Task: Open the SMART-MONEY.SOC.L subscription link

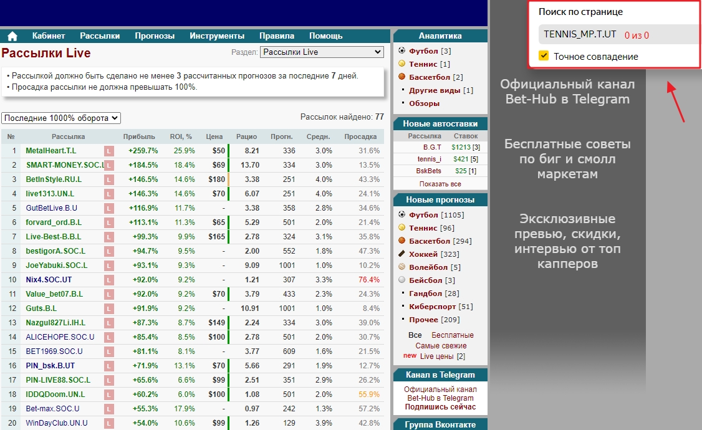Action: pos(63,165)
